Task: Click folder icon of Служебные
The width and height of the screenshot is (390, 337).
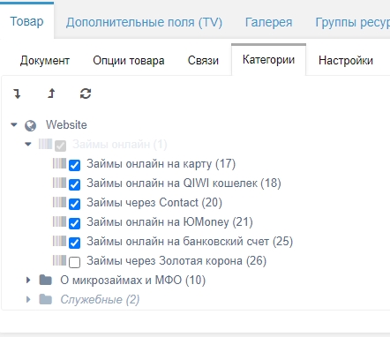Action: [x=46, y=299]
